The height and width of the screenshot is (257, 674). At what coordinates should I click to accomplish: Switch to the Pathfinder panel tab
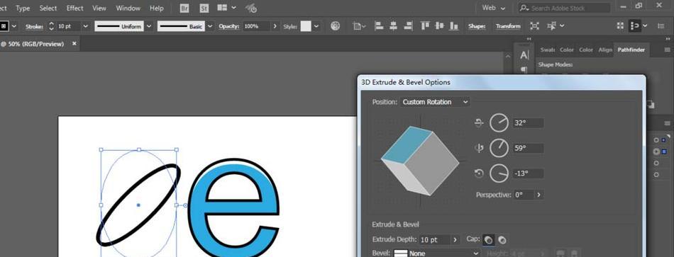tap(631, 50)
